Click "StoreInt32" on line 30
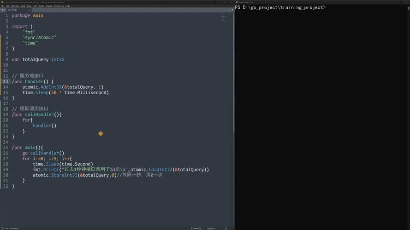Viewport: 410px width, 230px height. (x=64, y=175)
